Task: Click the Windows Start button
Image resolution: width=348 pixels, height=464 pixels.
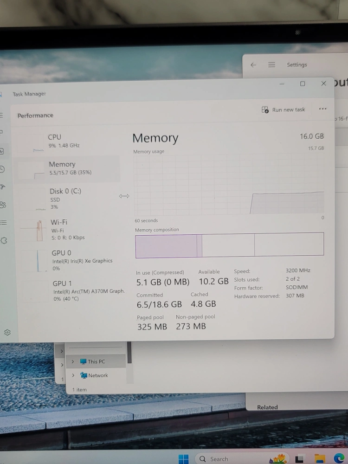Action: pos(184,459)
